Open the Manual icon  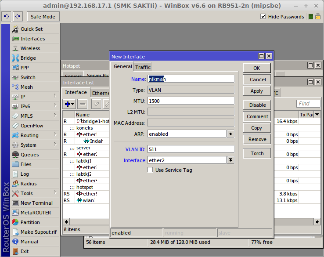tap(15, 242)
